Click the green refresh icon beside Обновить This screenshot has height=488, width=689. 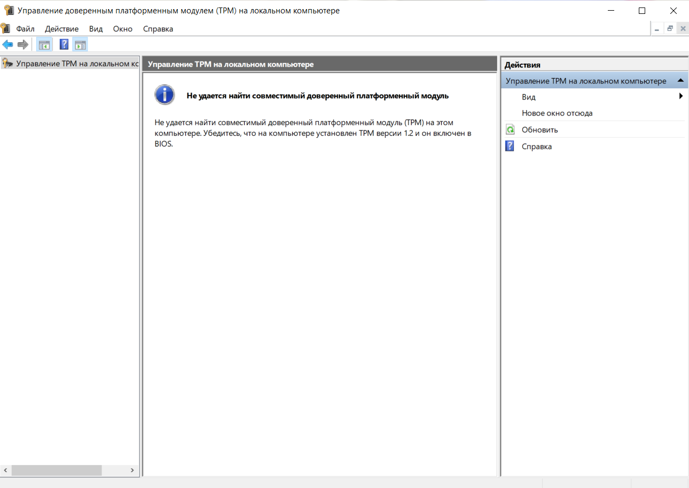click(510, 130)
